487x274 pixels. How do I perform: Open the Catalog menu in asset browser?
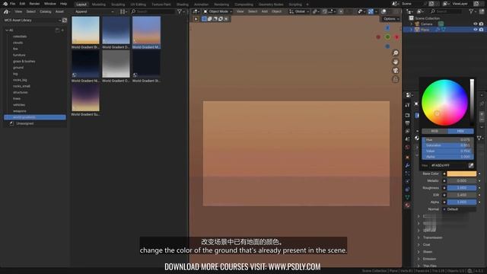pos(46,11)
